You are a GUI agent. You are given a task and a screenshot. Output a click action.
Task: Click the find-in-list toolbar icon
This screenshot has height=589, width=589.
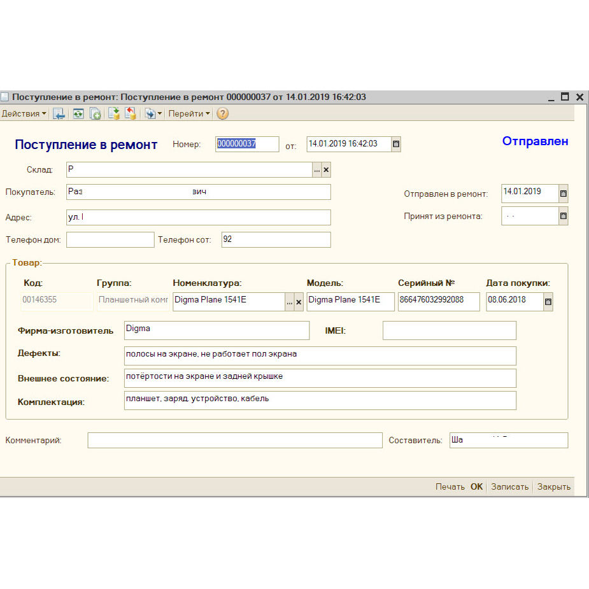tap(59, 113)
